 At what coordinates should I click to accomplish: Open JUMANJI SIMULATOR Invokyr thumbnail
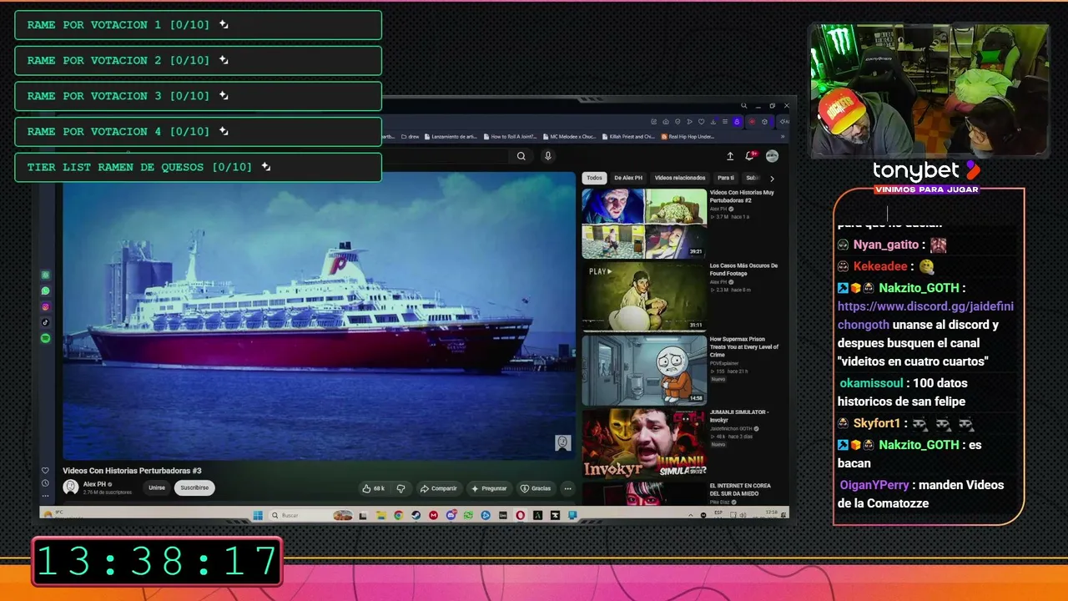click(x=644, y=444)
